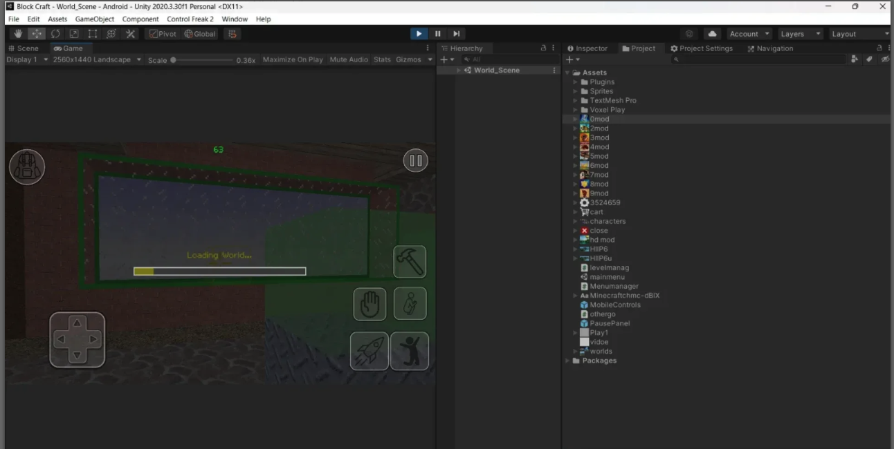Click the Project create plus button

572,59
